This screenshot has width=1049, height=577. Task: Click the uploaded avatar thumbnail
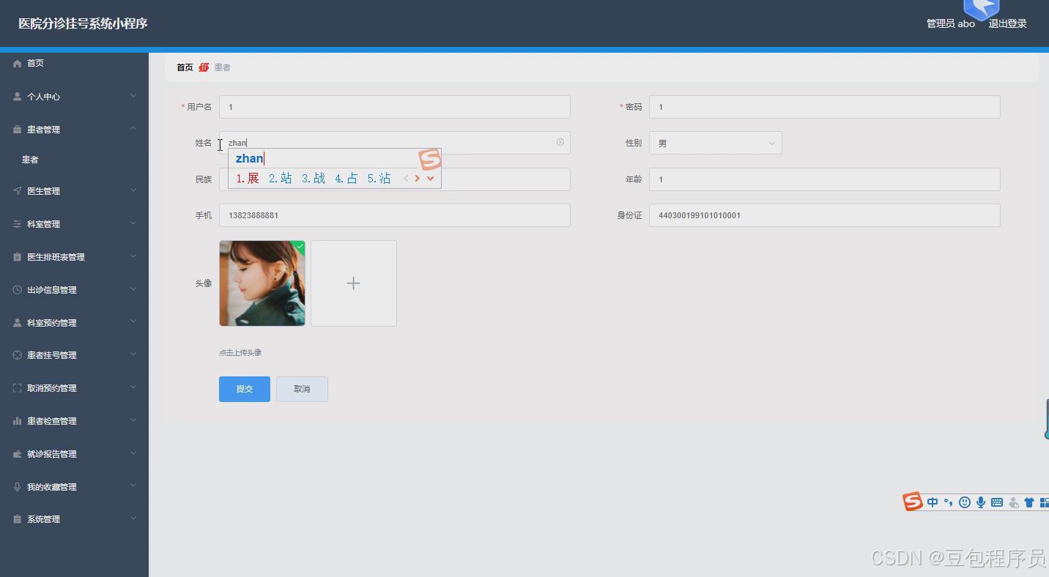point(262,283)
